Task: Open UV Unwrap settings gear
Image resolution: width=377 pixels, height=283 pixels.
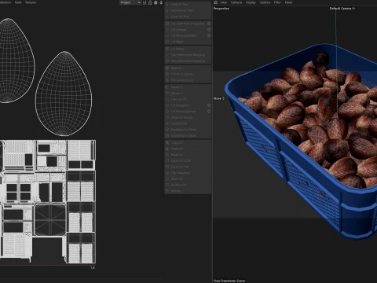Action: pyautogui.click(x=209, y=30)
